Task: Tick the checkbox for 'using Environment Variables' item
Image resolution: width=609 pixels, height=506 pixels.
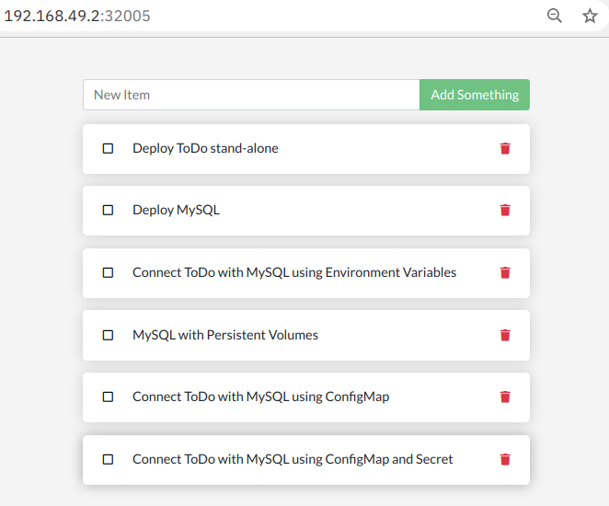Action: tap(108, 272)
